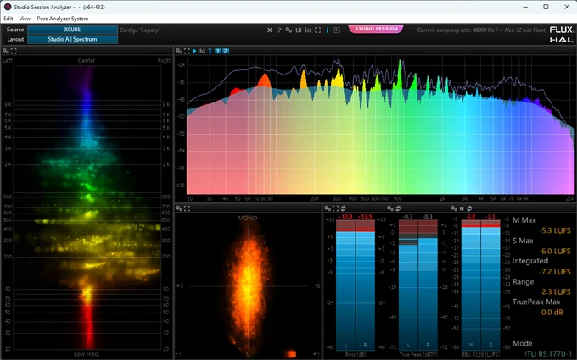This screenshot has height=360, width=577.
Task: Click the TruePeak Max -0.0 dB value
Action: point(551,313)
